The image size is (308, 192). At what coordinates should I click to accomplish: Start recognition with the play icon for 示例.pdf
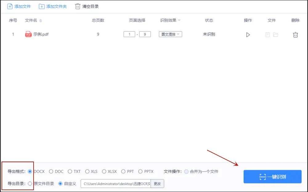(x=248, y=35)
